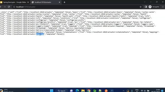Open the Notepad++ taskbar icon
The height and width of the screenshot is (92, 165).
pyautogui.click(x=100, y=91)
